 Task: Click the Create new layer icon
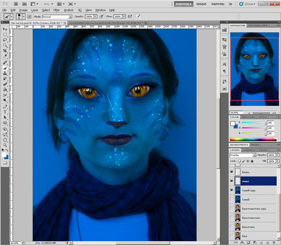tap(266, 243)
